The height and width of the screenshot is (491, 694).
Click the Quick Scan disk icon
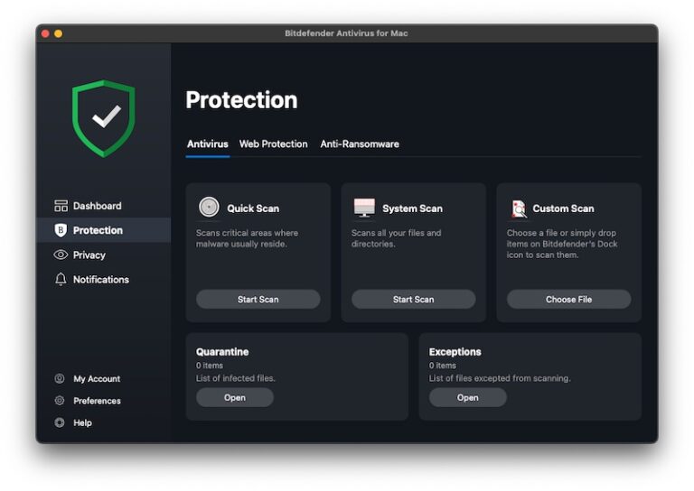209,208
